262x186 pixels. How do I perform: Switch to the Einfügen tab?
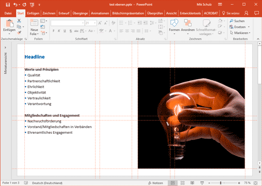coord(33,13)
